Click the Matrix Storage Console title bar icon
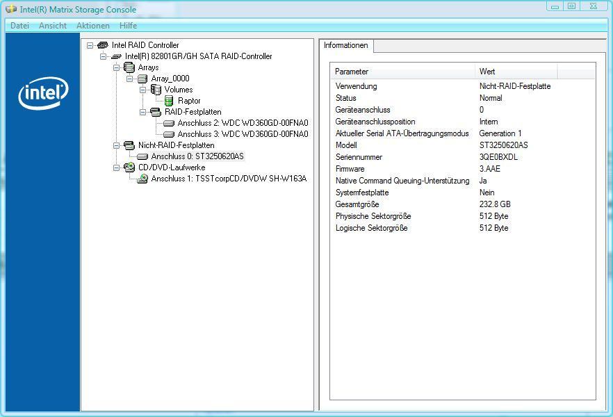Screen dimensions: 613x417 [x=11, y=9]
